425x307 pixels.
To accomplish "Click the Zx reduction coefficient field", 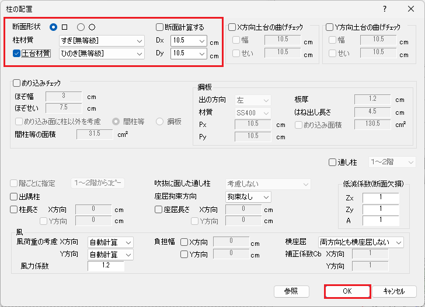I will point(380,197).
